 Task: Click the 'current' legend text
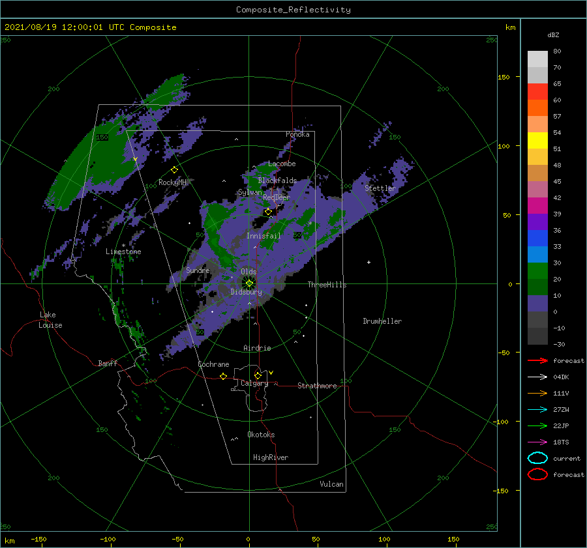pos(566,458)
